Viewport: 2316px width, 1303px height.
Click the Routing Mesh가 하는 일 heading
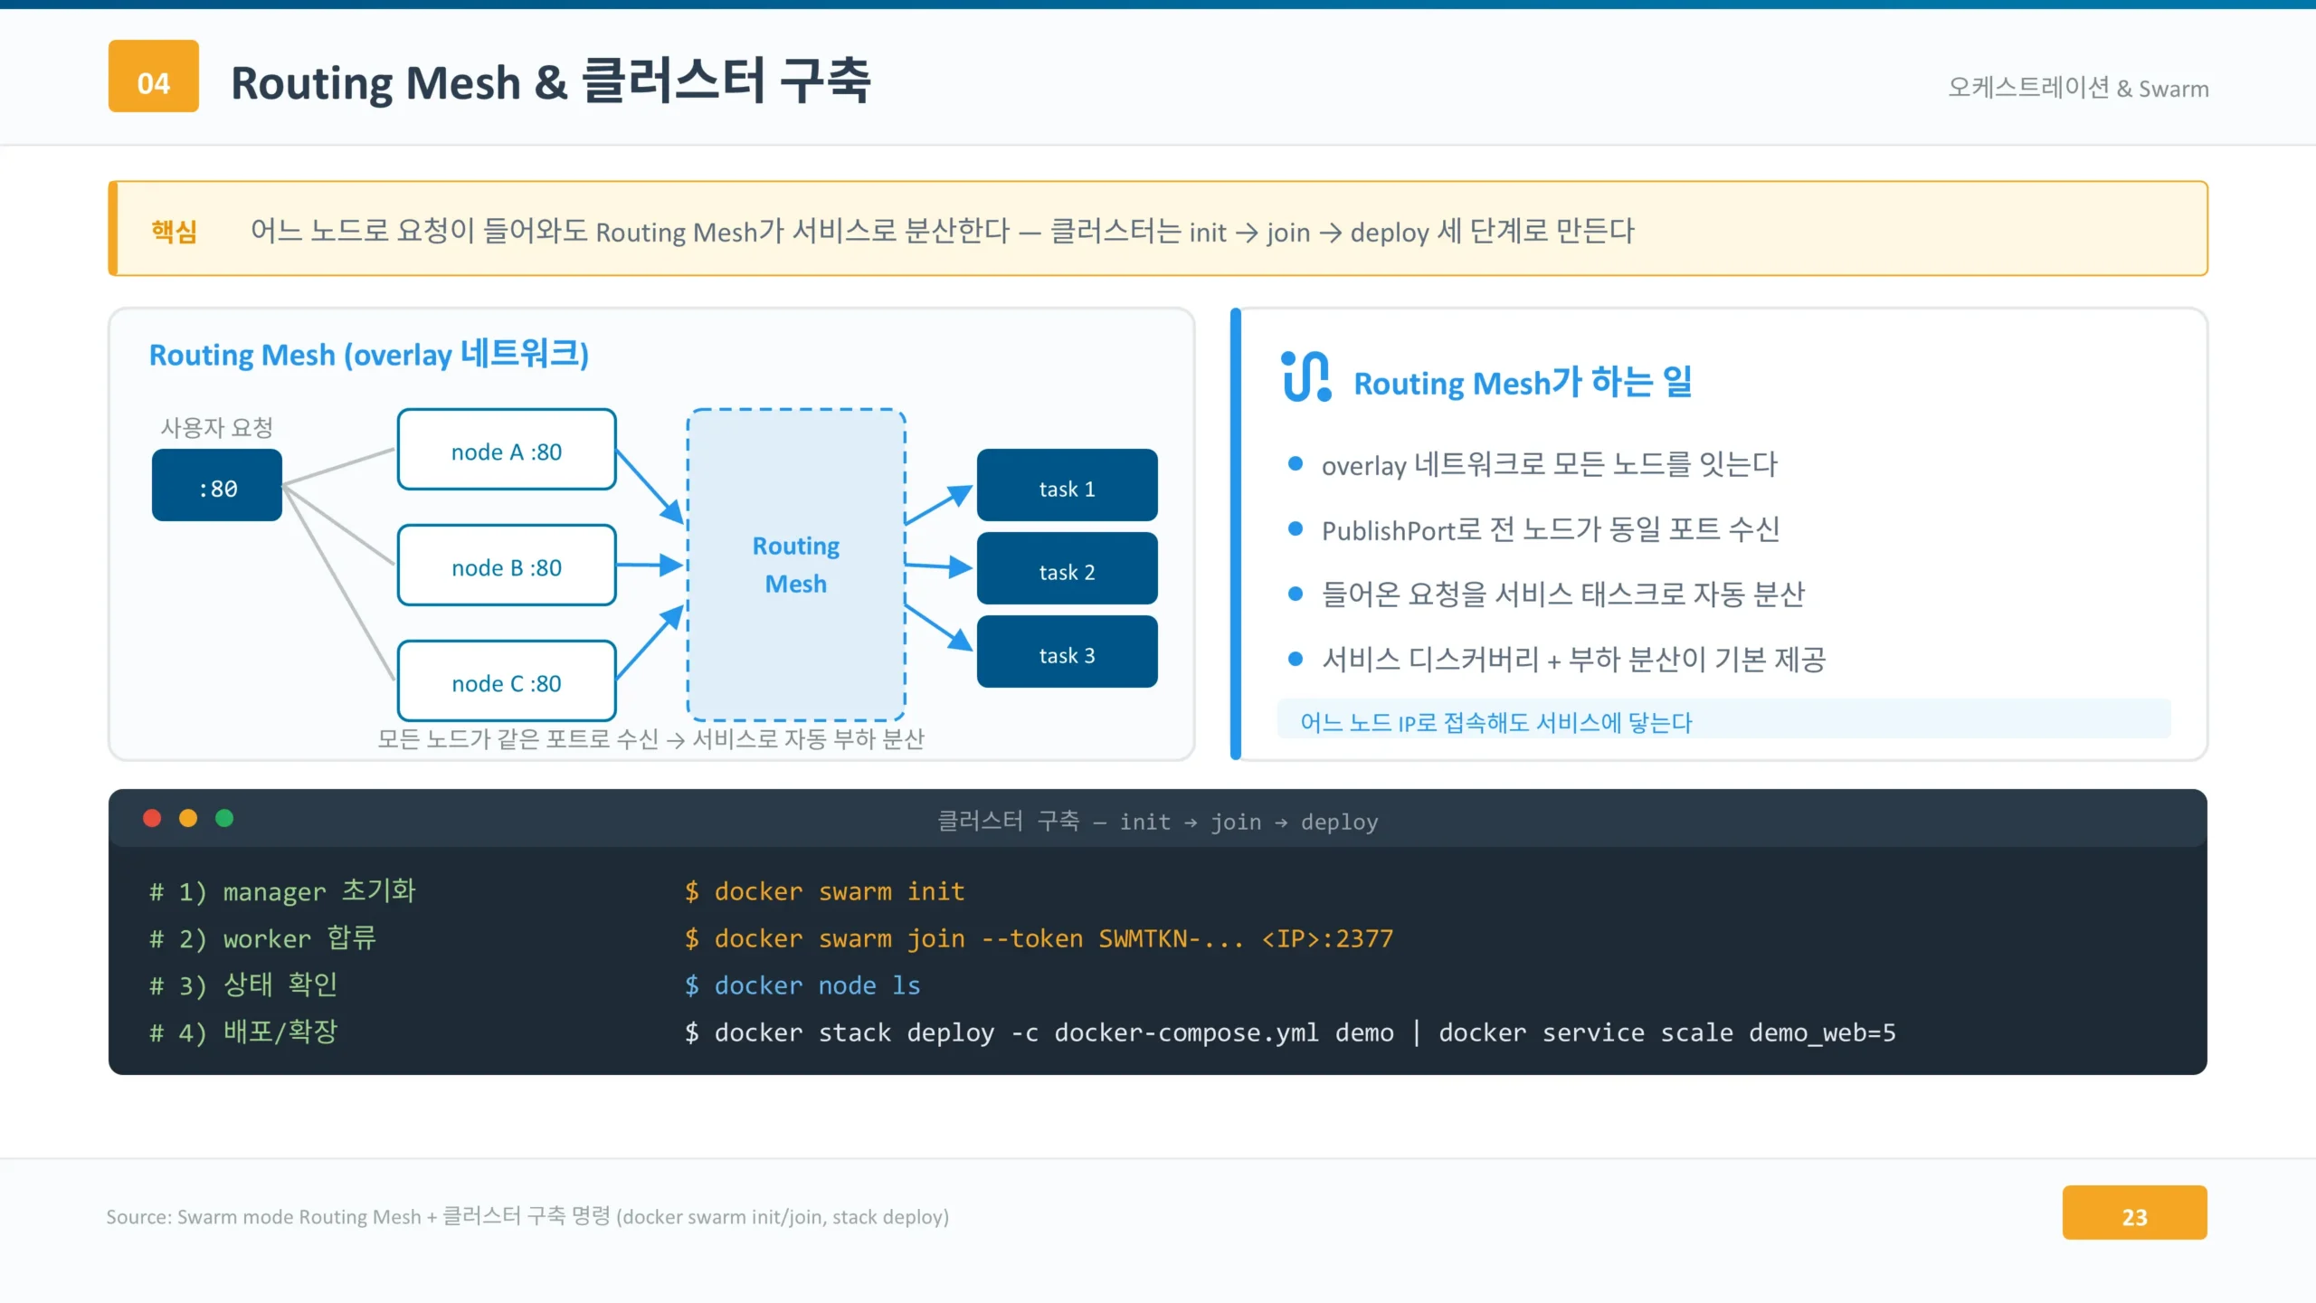(x=1523, y=382)
